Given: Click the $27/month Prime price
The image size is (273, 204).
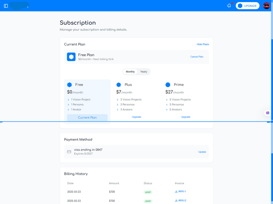Looking at the screenshot, I should [175, 92].
